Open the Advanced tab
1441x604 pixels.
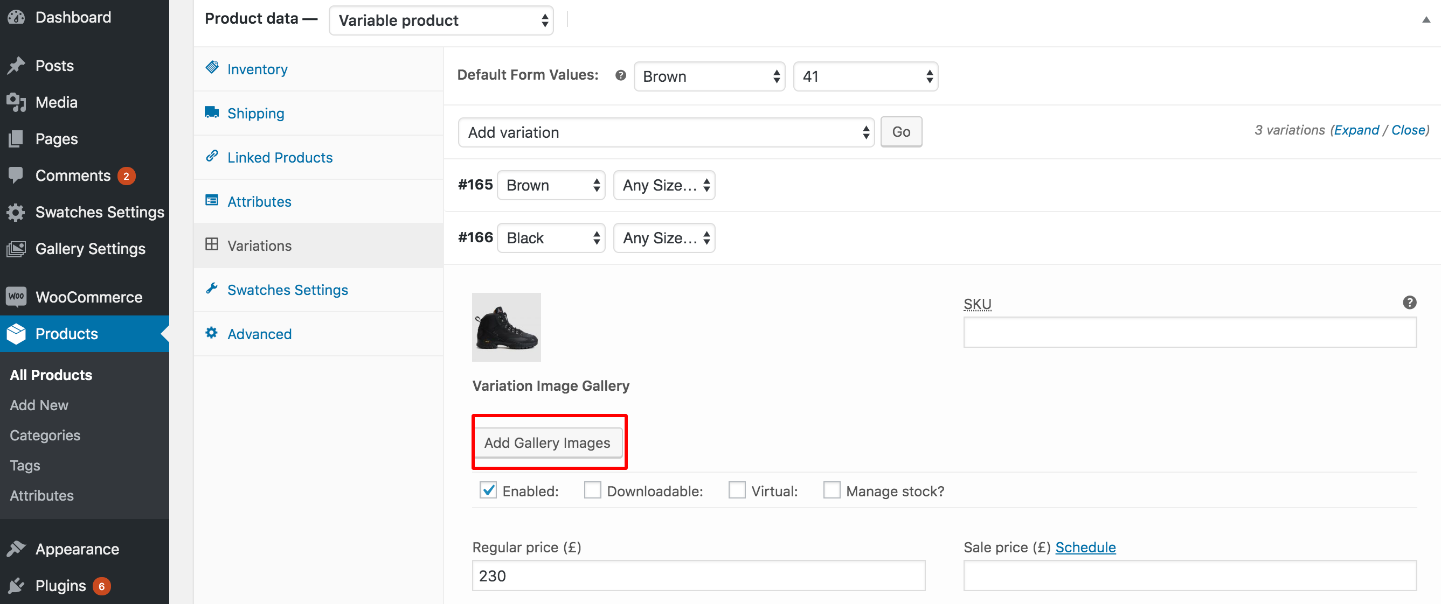coord(318,334)
